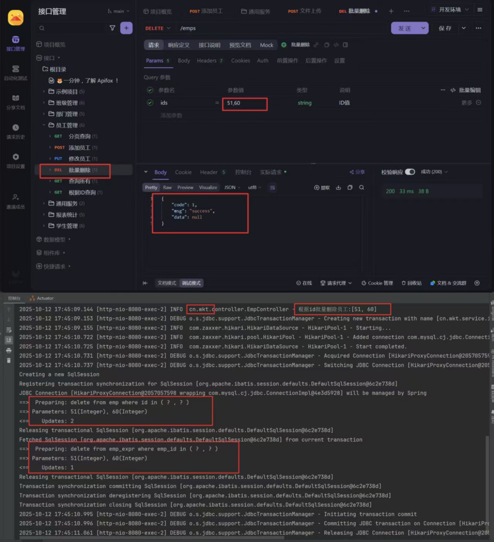Open the 开发环境 environment dropdown
494x542 pixels.
point(450,10)
